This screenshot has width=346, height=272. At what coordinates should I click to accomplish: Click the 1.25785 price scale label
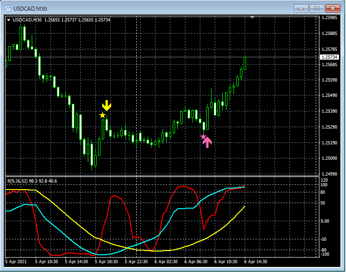(330, 49)
